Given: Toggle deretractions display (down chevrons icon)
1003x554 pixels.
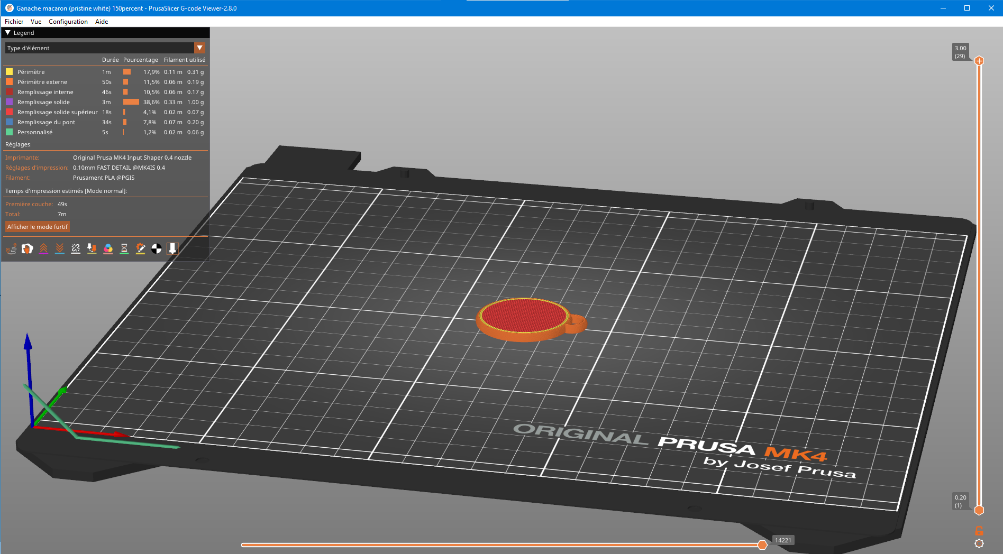Looking at the screenshot, I should [x=60, y=248].
